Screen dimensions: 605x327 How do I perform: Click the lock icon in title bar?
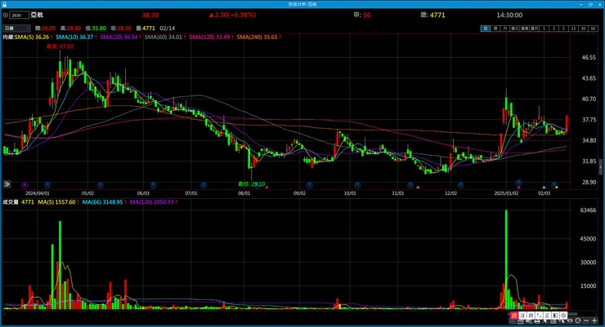pyautogui.click(x=5, y=4)
